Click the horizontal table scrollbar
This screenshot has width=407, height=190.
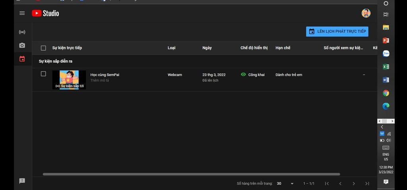pos(191,174)
